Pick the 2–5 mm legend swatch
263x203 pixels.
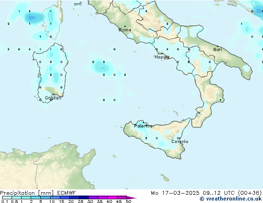[x=36, y=198]
